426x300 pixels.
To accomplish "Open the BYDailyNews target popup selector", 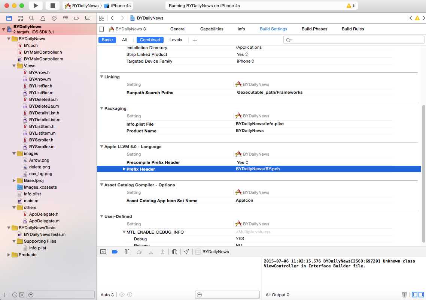I will 127,29.
